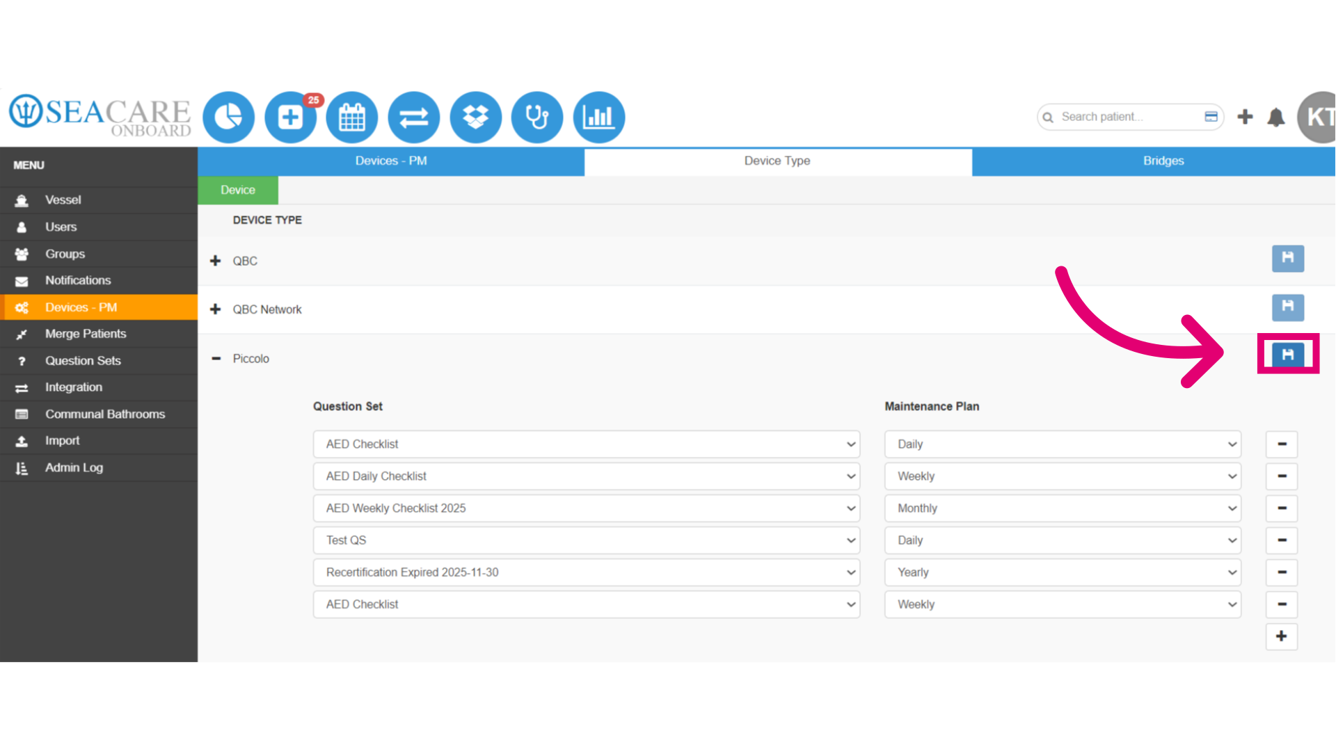The image size is (1336, 751).
Task: Open Vessel in the sidebar menu
Action: coord(99,200)
